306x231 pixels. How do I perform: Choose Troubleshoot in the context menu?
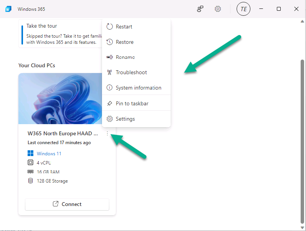[x=136, y=72]
